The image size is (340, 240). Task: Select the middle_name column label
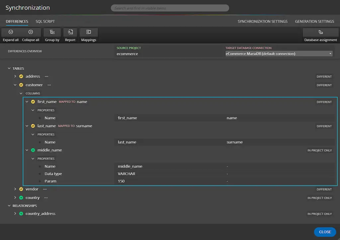click(50, 150)
